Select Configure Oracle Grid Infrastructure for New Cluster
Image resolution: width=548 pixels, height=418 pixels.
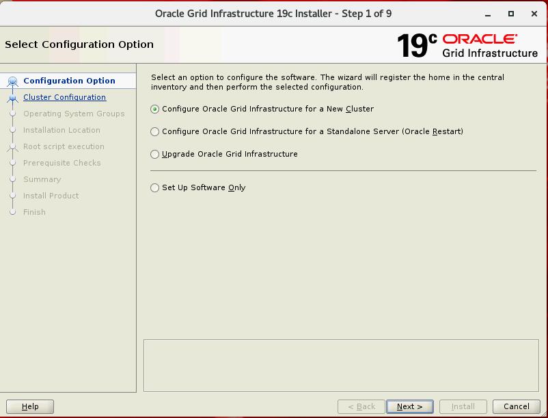click(x=155, y=109)
